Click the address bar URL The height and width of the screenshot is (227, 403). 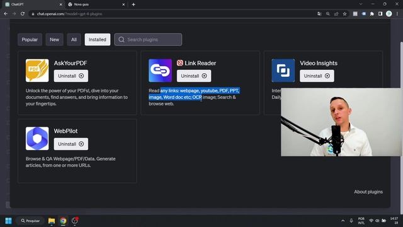click(x=69, y=14)
